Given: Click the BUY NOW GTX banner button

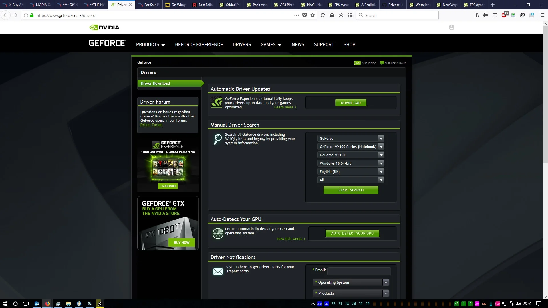Looking at the screenshot, I should pyautogui.click(x=181, y=242).
